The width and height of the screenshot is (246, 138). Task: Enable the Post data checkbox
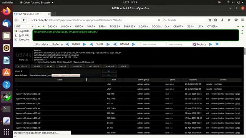click(34, 44)
